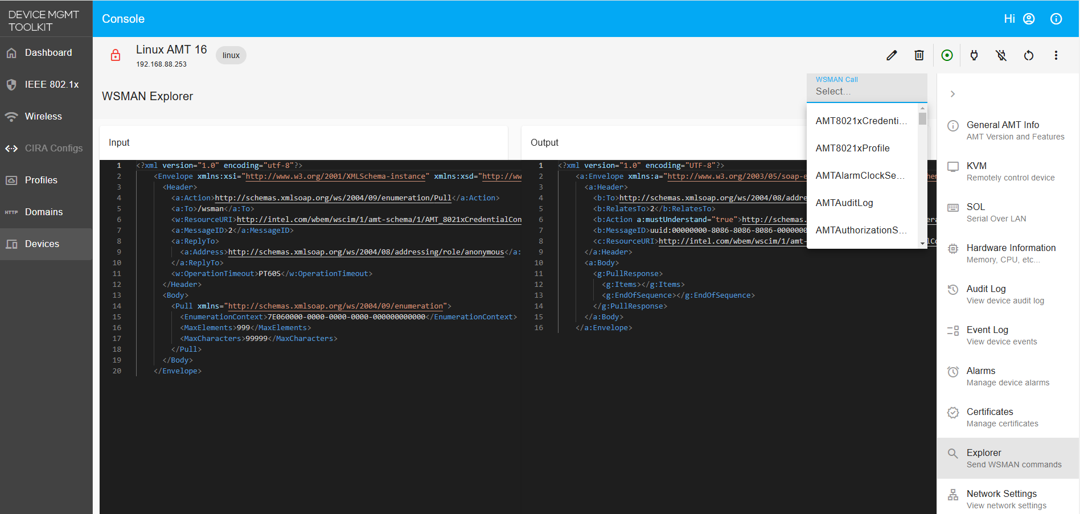Click the lock icon beside Linux AMT 16
Screen dimensions: 1080x514
coord(116,55)
